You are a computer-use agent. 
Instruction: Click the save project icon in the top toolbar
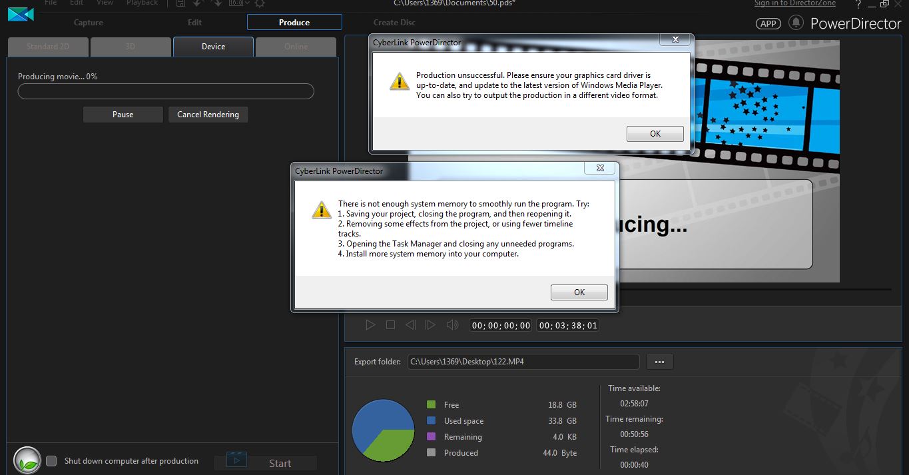pos(180,3)
